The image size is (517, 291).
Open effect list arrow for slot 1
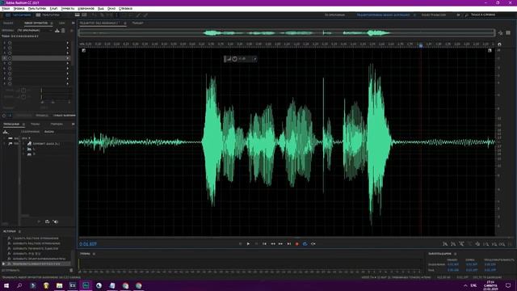[68, 43]
